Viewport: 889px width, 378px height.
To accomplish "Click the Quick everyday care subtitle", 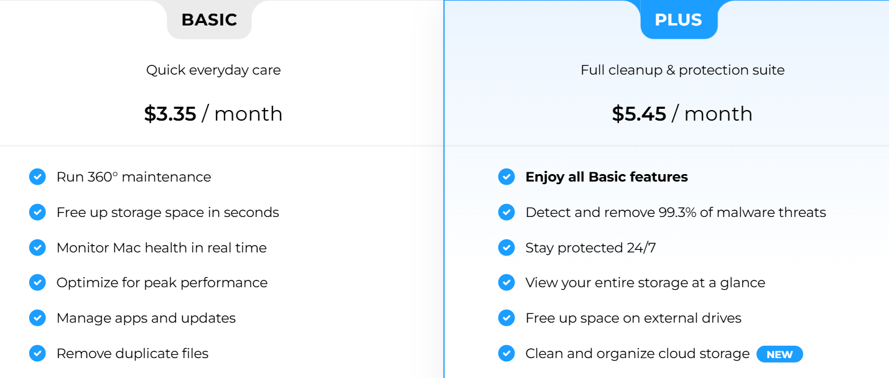I will (x=213, y=70).
